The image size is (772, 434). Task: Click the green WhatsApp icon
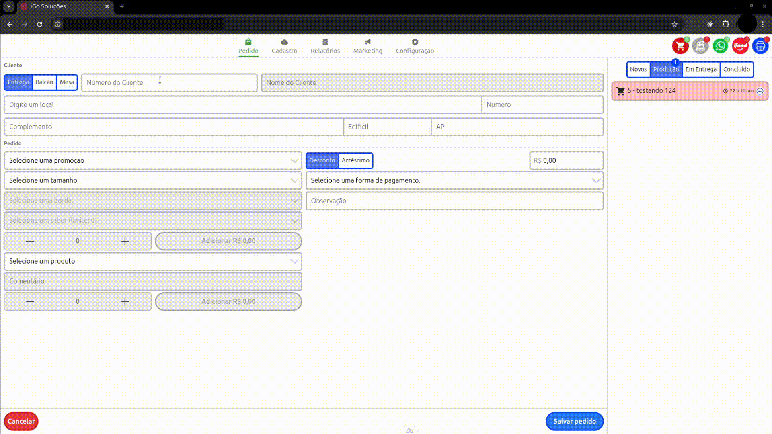point(720,46)
